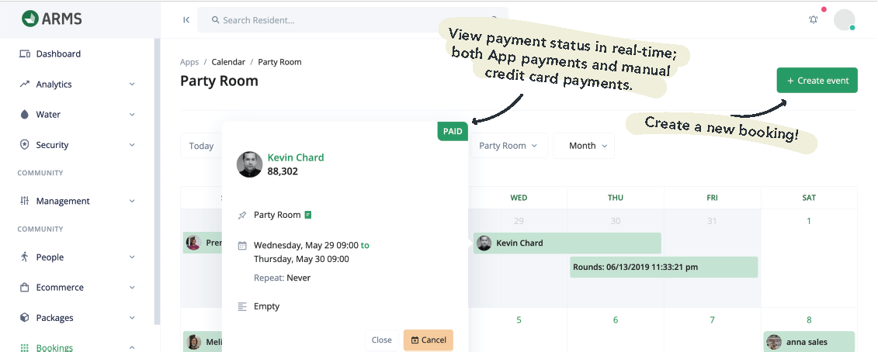Open the Party Room filter dropdown
878x352 pixels.
(508, 146)
